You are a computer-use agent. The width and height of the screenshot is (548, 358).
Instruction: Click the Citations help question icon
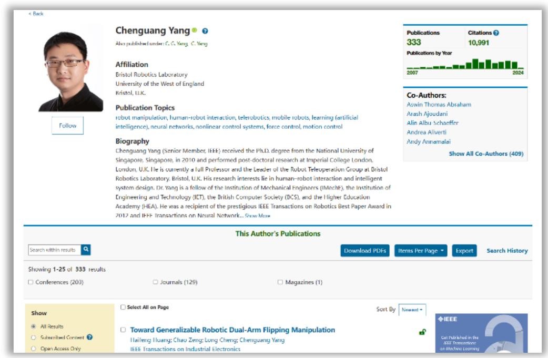click(496, 33)
